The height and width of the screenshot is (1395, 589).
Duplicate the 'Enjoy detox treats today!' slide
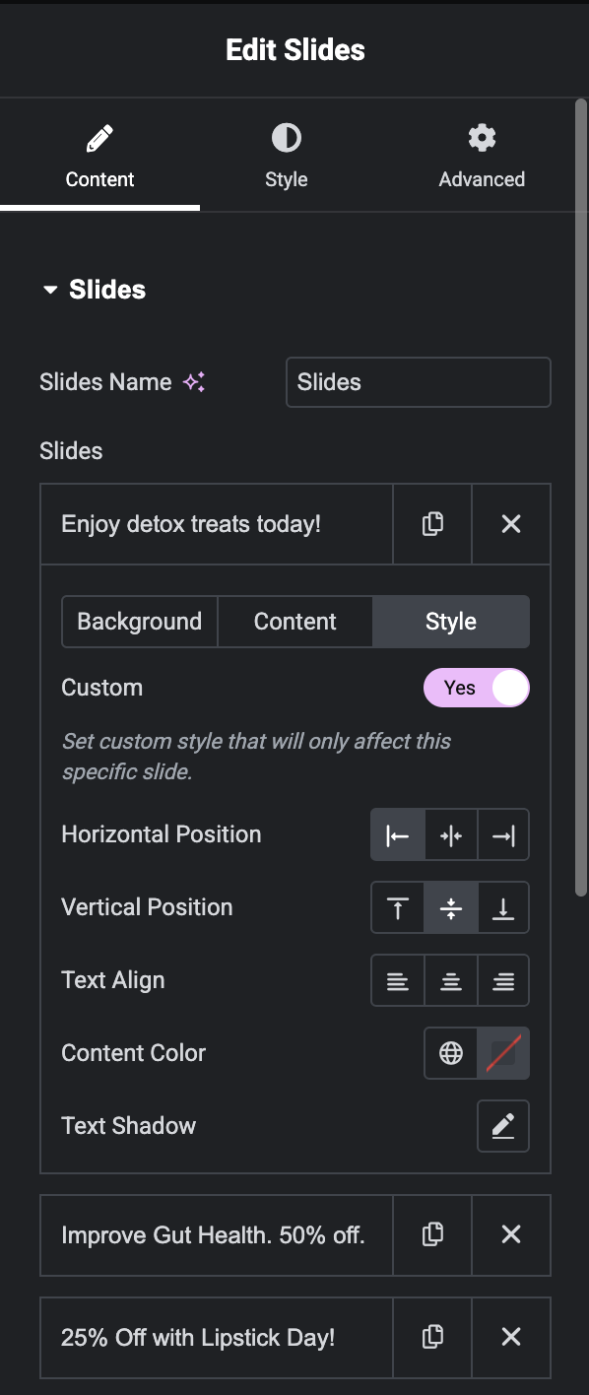(432, 524)
